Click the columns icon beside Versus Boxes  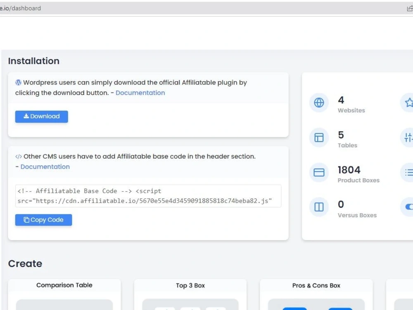[319, 207]
